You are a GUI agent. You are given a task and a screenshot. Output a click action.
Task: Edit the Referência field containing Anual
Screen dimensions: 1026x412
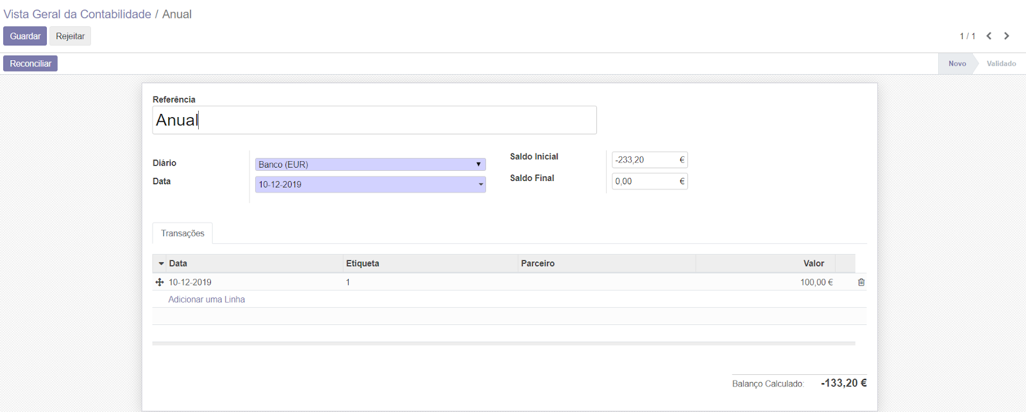coord(374,120)
